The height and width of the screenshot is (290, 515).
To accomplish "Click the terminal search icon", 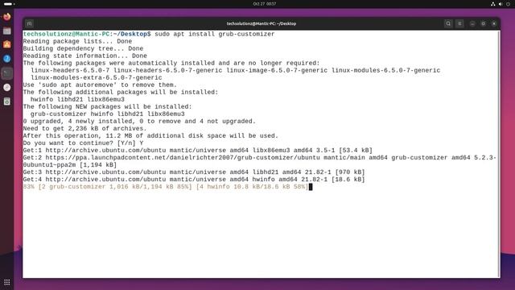I will [x=448, y=23].
